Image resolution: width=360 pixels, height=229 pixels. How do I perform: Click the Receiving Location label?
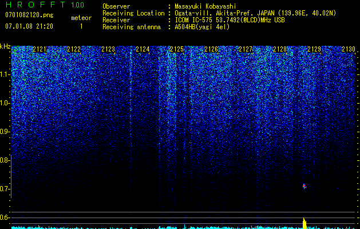click(x=133, y=13)
